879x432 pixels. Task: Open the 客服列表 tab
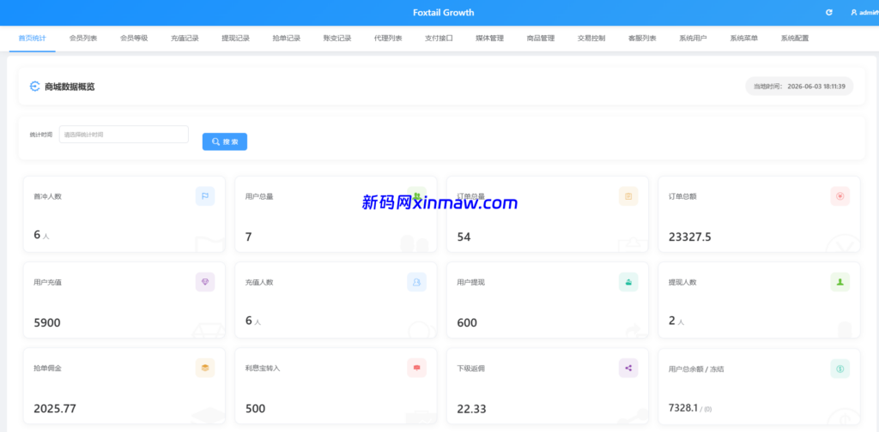click(x=642, y=39)
